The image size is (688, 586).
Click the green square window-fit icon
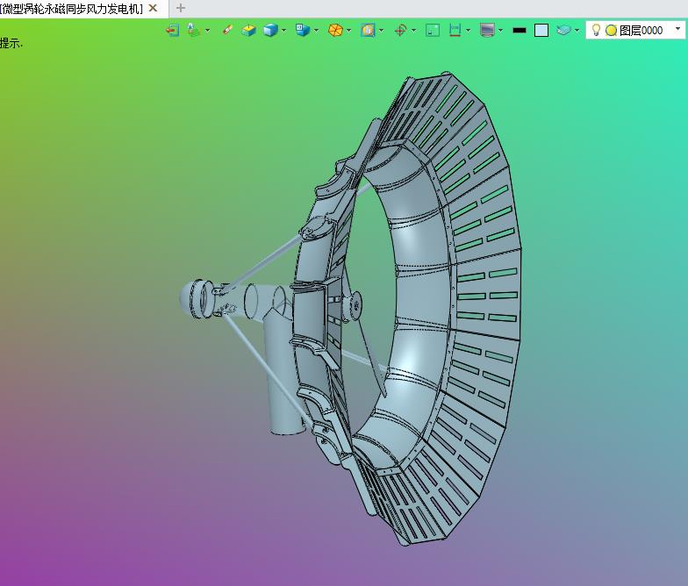(x=433, y=30)
